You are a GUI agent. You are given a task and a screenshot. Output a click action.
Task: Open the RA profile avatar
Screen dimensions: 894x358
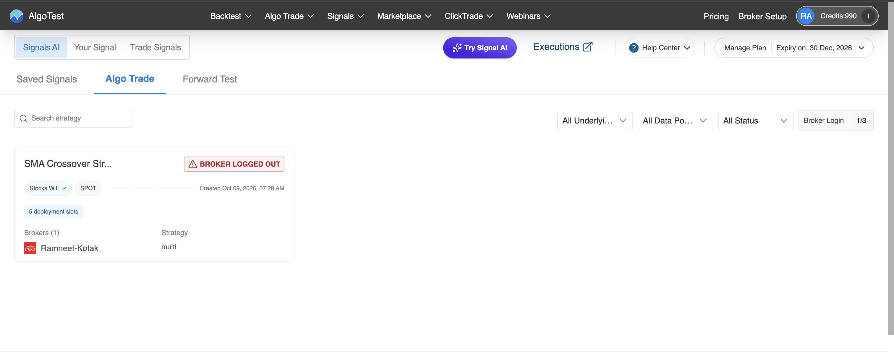pyautogui.click(x=806, y=16)
